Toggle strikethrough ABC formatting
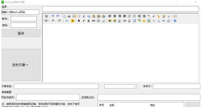 coord(94,21)
